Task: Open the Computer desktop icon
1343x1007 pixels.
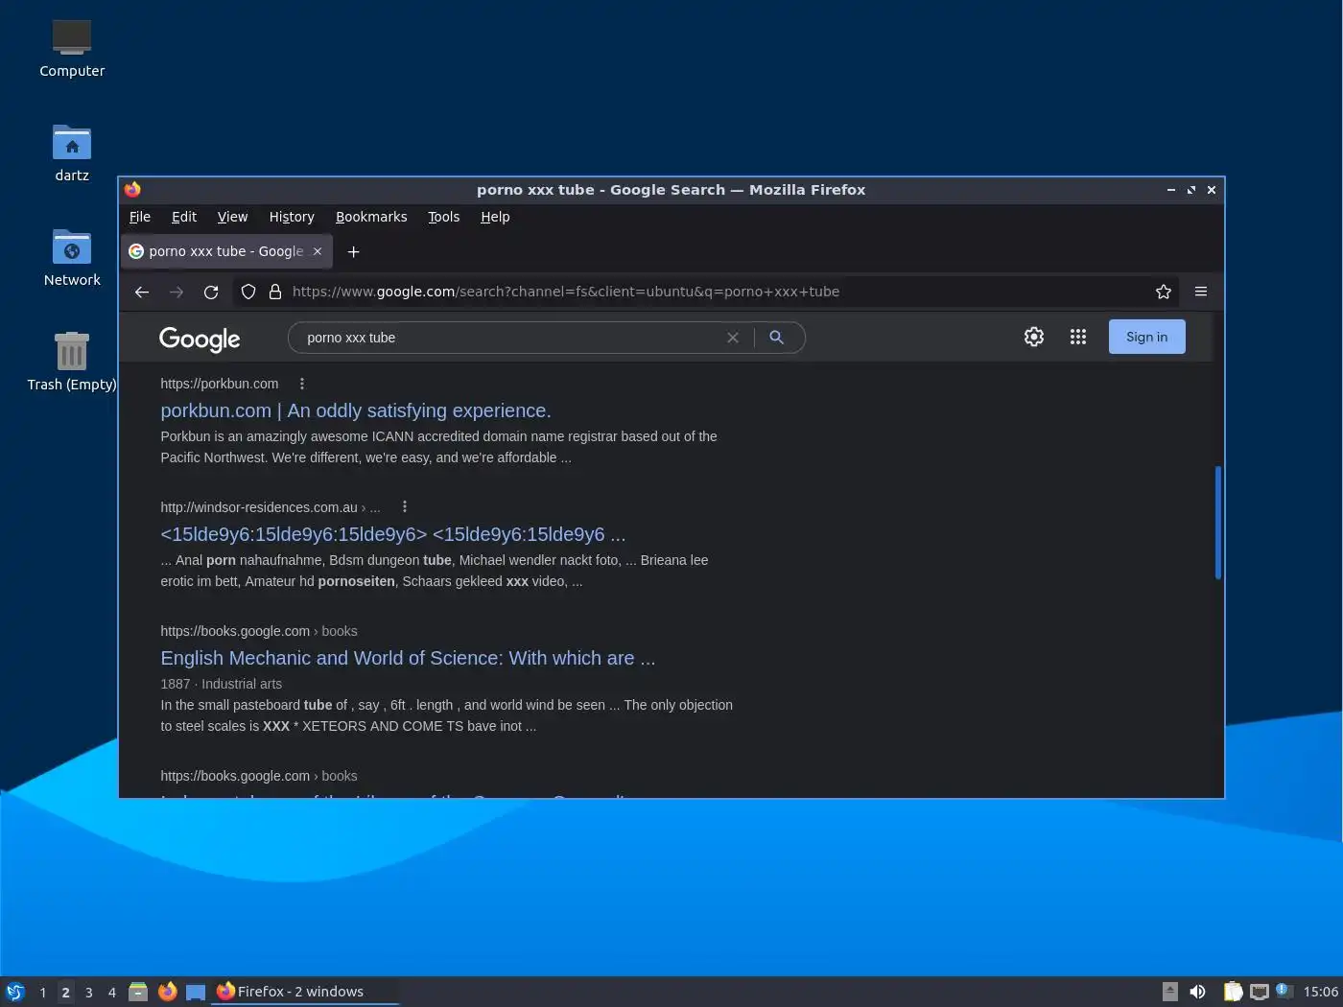Action: tap(72, 48)
